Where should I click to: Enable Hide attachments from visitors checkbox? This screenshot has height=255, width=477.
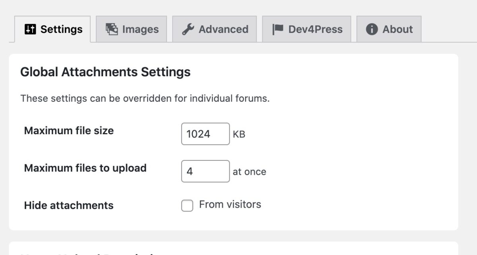point(187,206)
